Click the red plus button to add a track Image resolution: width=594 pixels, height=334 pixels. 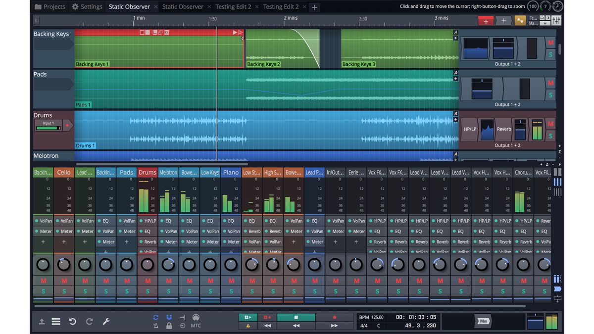[x=485, y=21]
